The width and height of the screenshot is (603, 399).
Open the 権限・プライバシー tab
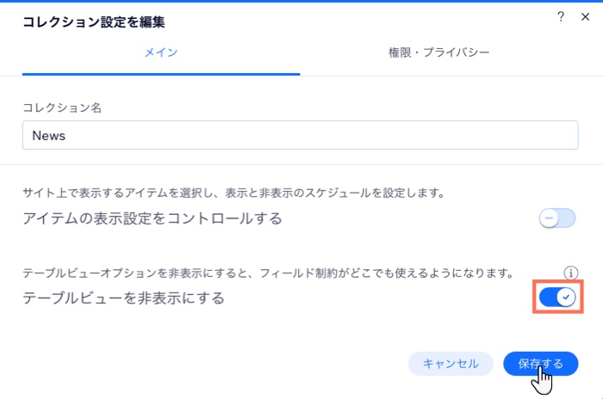point(438,52)
